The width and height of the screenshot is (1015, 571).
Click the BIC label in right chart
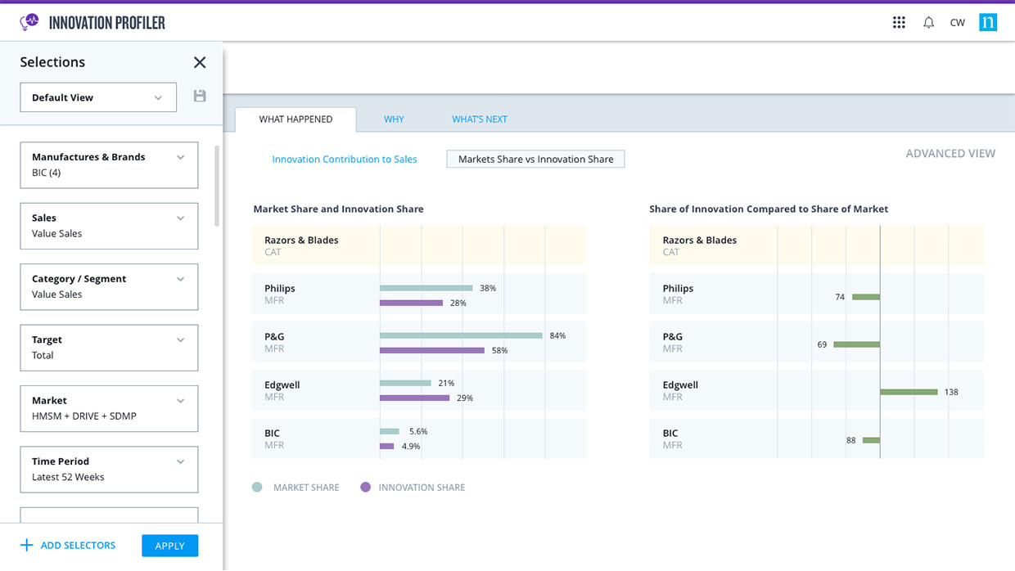pyautogui.click(x=670, y=433)
